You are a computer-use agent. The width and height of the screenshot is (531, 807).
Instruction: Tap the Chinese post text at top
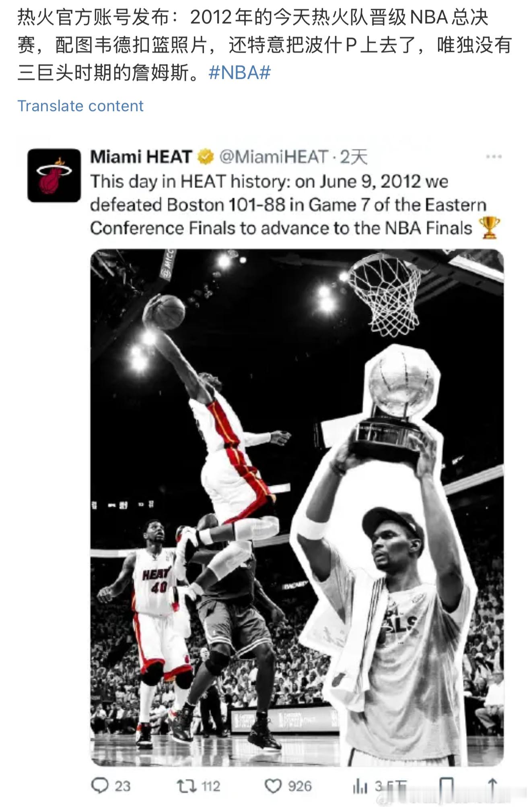(x=265, y=45)
